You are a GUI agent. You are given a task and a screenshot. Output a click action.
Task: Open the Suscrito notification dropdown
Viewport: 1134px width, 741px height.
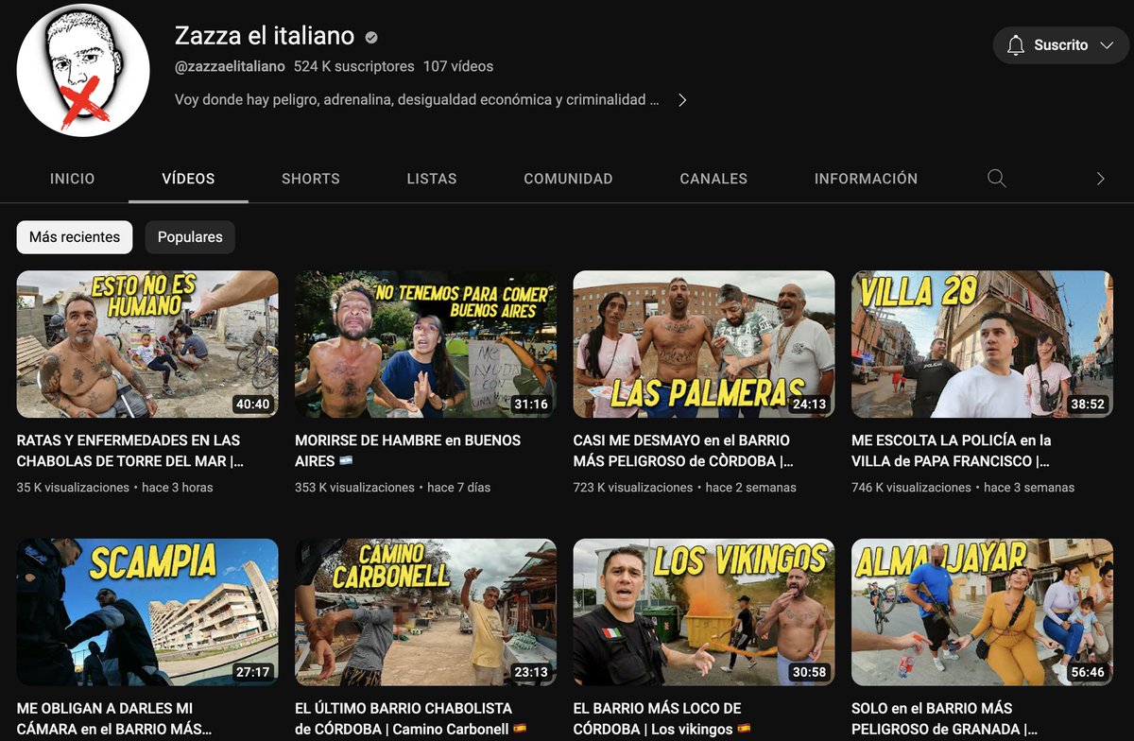point(1061,45)
